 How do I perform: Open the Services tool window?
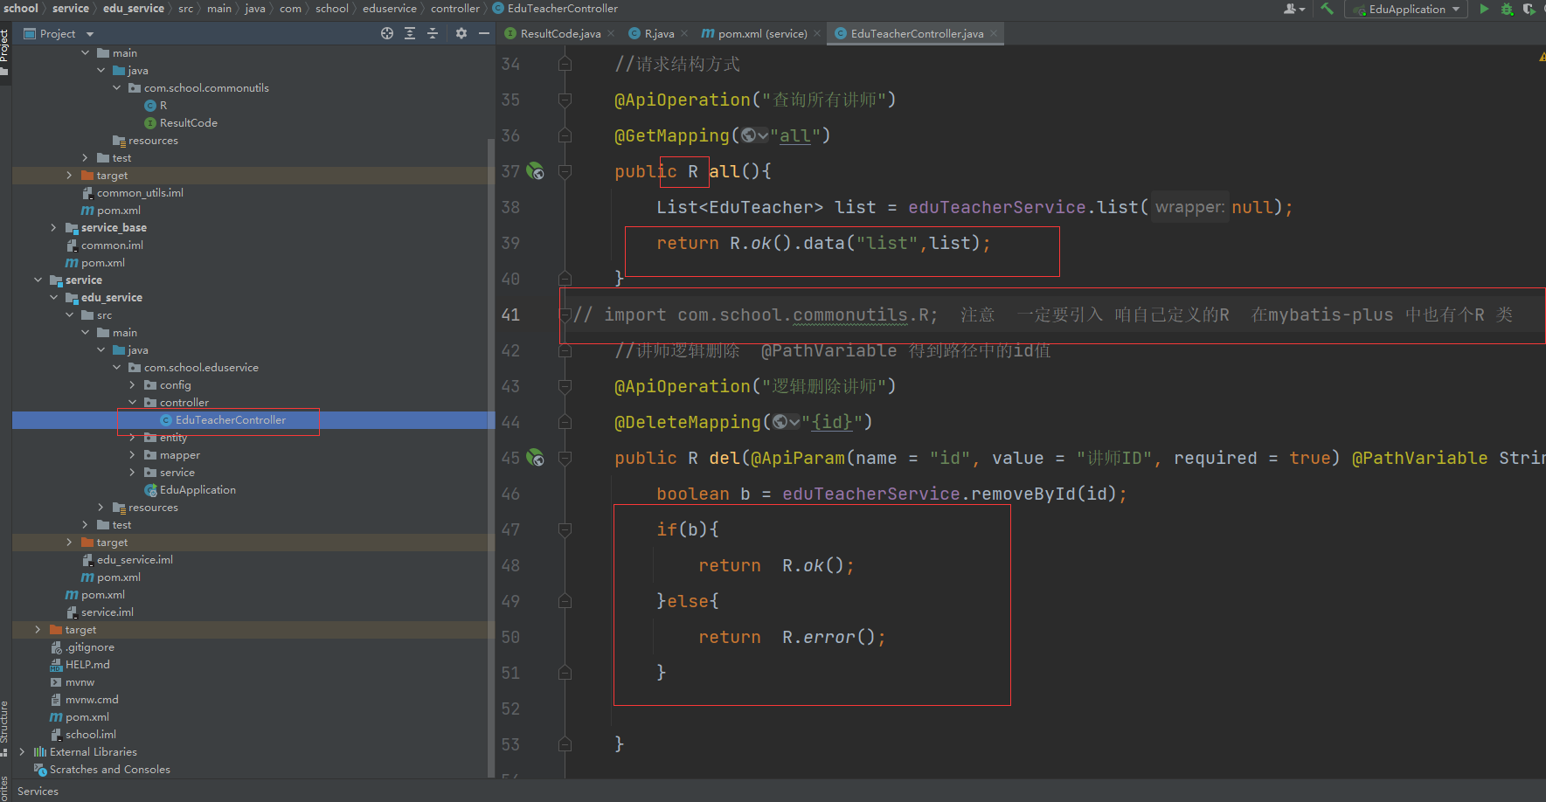(x=37, y=791)
